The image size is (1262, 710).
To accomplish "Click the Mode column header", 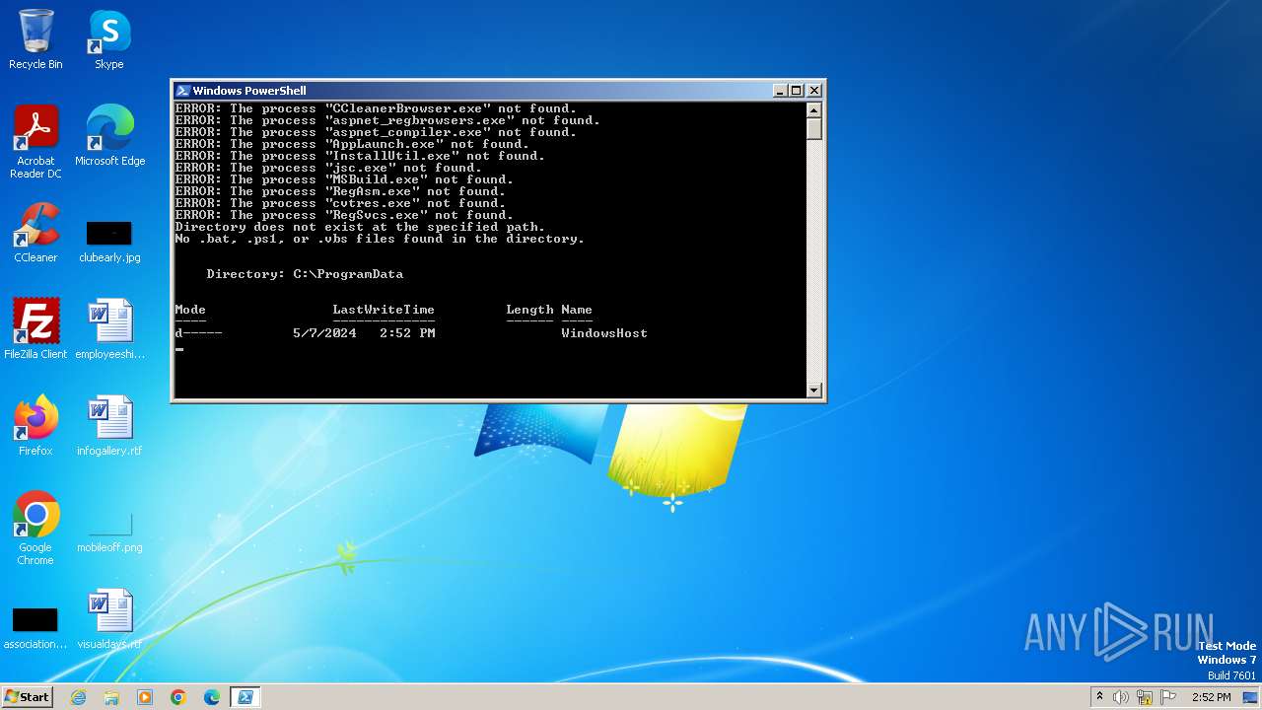I will 190,310.
